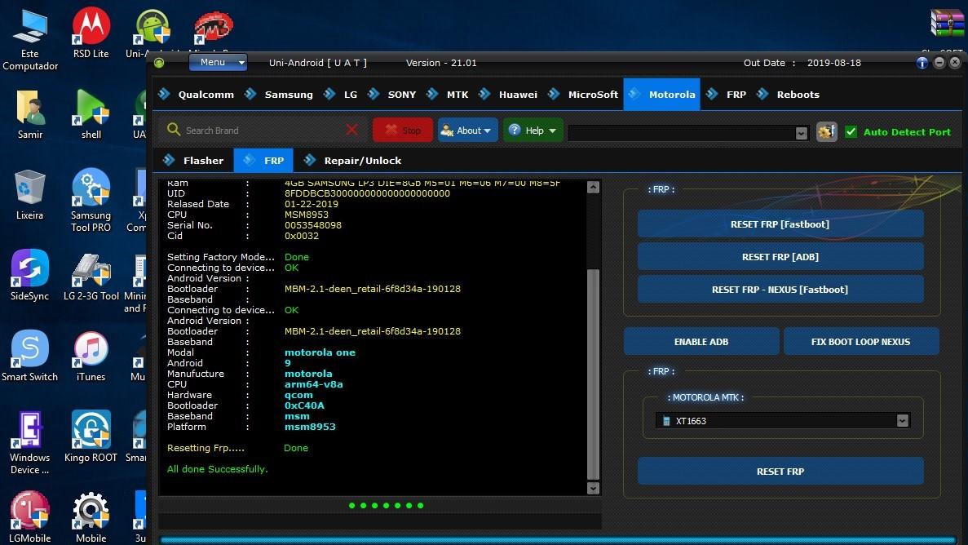Switch to the SONY tab
Image resolution: width=968 pixels, height=545 pixels.
393,95
